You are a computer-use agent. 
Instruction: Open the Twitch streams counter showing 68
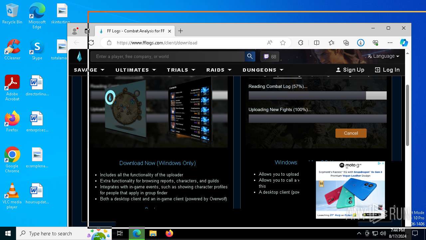coord(270,57)
